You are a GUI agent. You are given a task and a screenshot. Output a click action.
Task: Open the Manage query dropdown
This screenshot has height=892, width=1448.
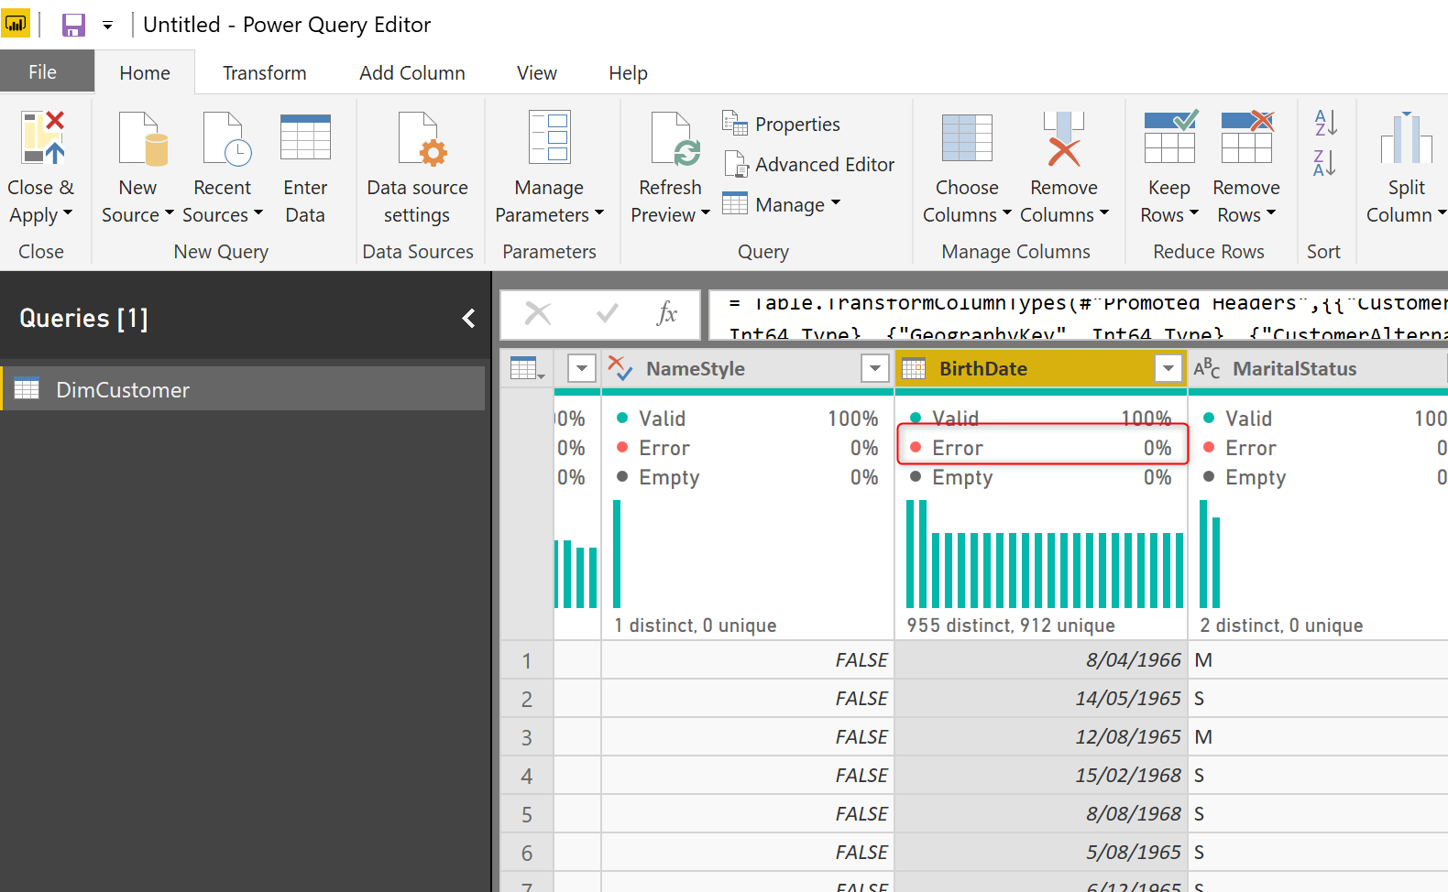781,204
